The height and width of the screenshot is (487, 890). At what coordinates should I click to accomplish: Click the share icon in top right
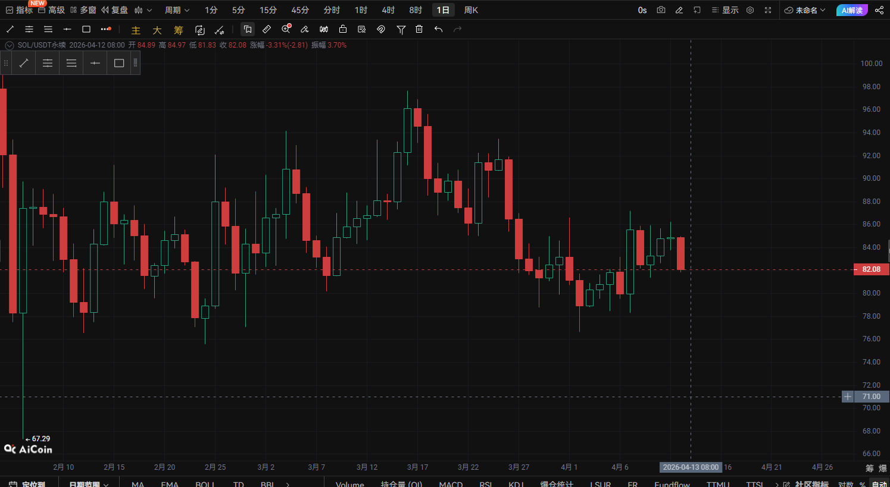click(879, 10)
